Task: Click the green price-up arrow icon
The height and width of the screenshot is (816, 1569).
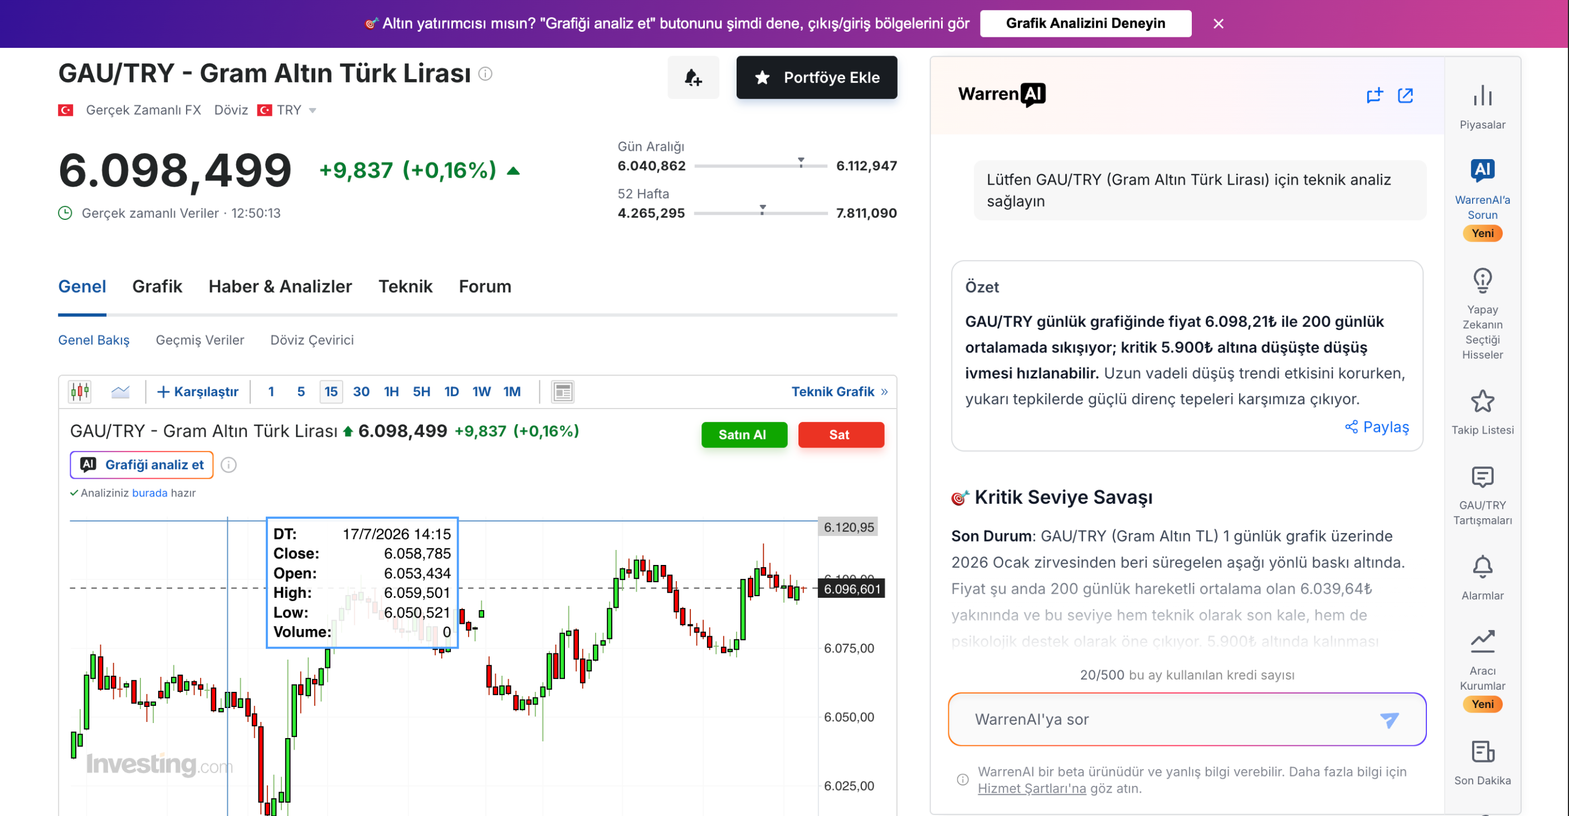Action: click(x=514, y=171)
